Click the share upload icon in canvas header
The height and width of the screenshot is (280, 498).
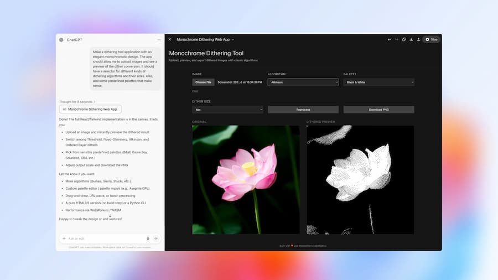click(418, 39)
